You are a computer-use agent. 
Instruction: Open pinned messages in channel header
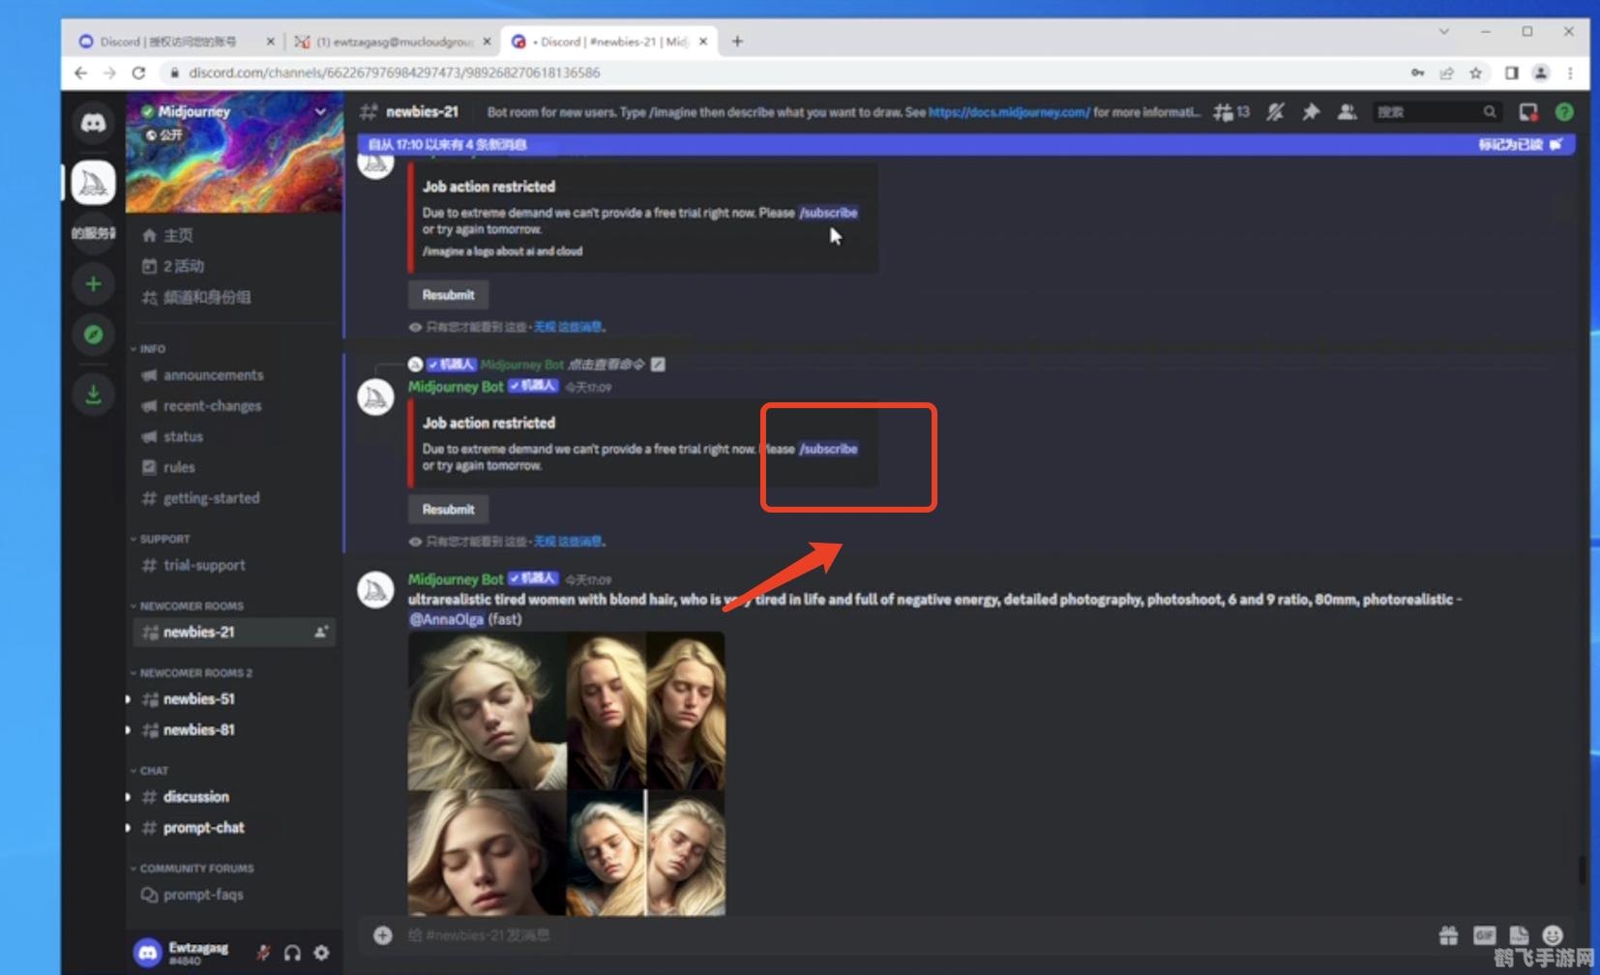(x=1311, y=112)
